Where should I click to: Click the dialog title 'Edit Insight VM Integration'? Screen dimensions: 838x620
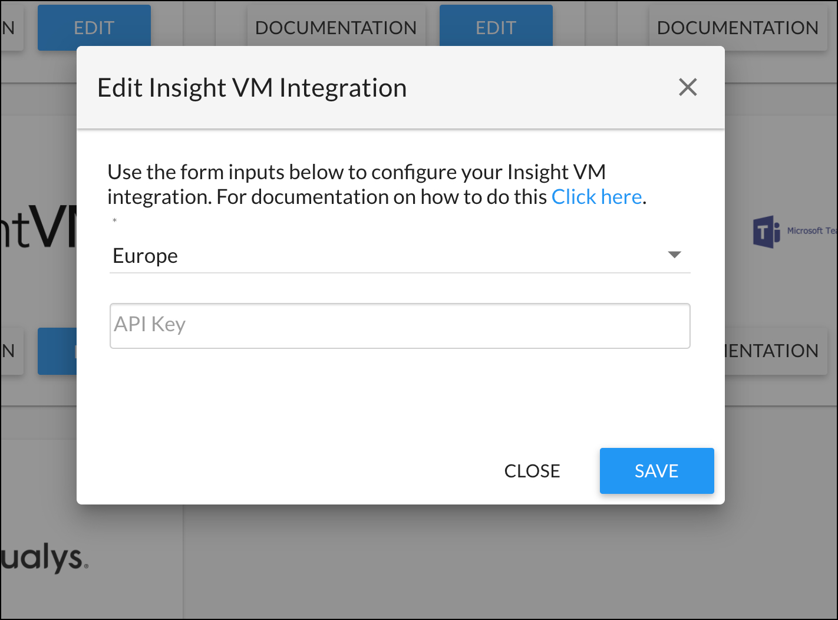coord(252,88)
